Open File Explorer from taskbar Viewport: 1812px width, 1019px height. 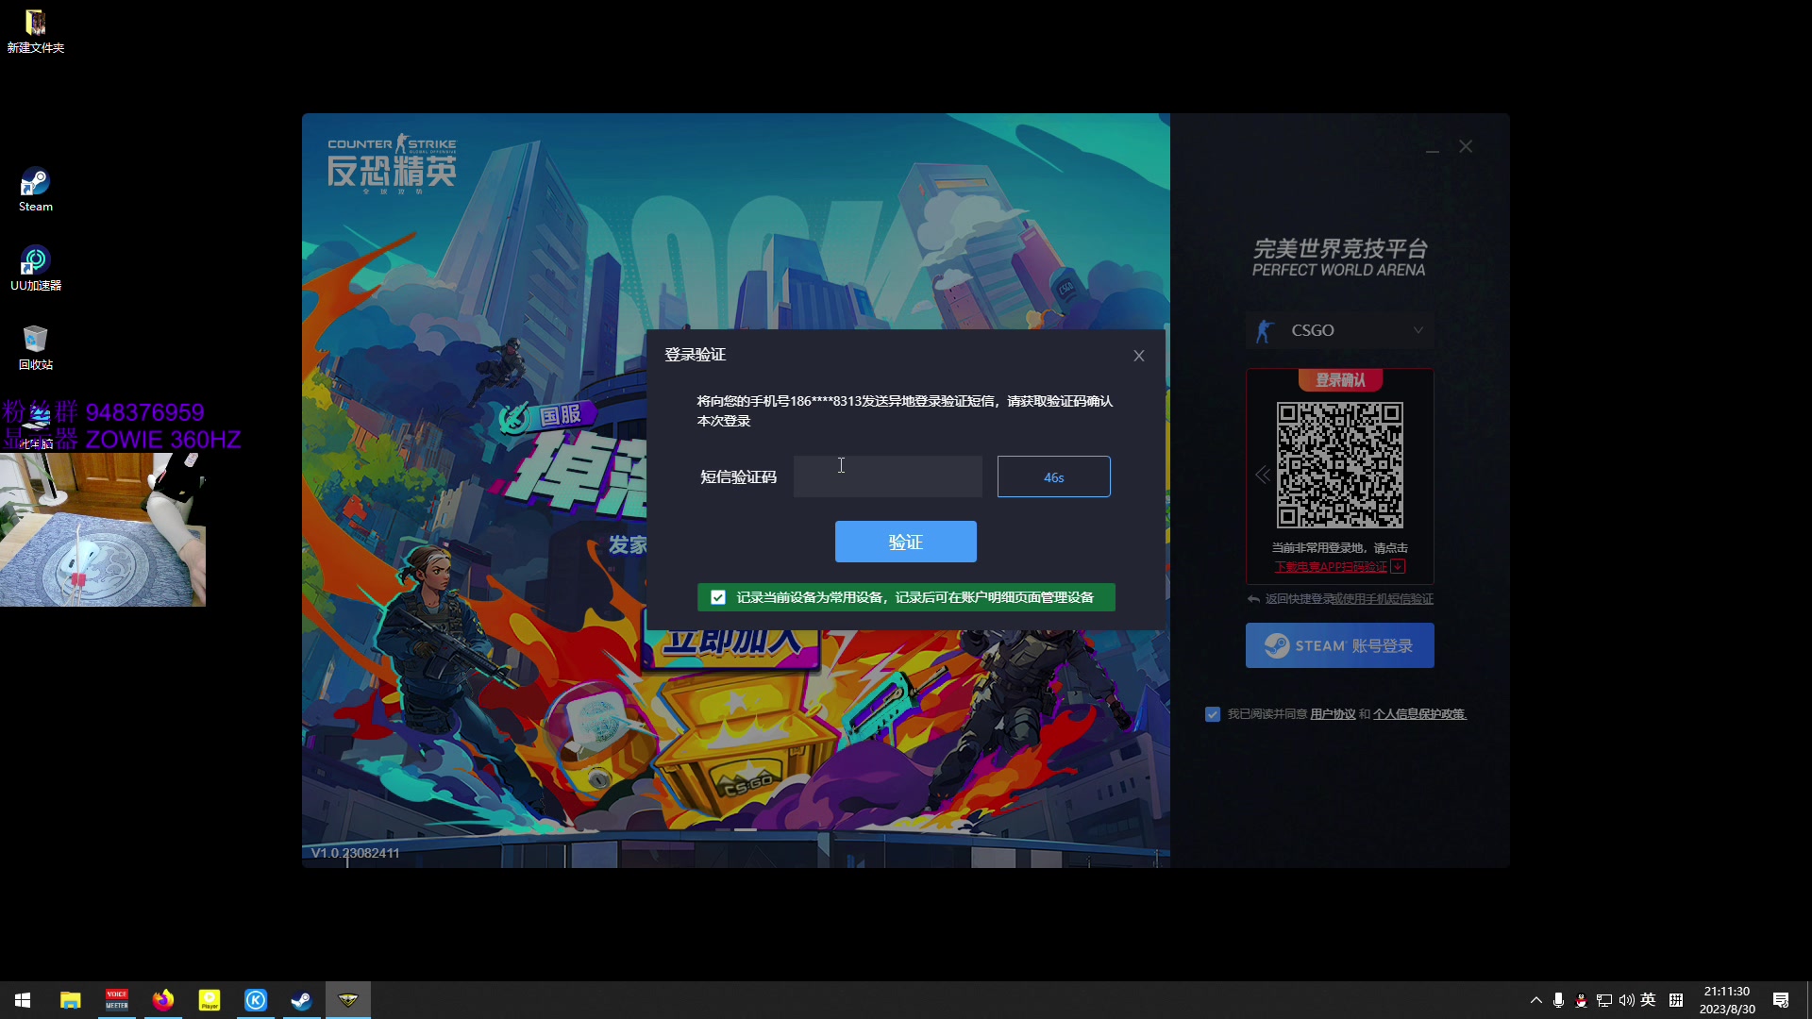(x=71, y=1000)
